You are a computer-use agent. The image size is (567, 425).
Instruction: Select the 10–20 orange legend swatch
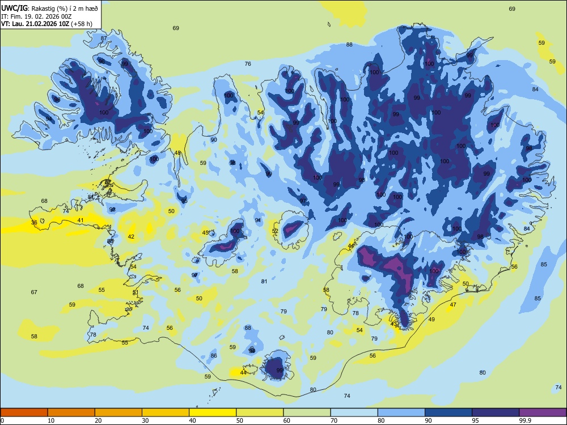click(x=71, y=413)
